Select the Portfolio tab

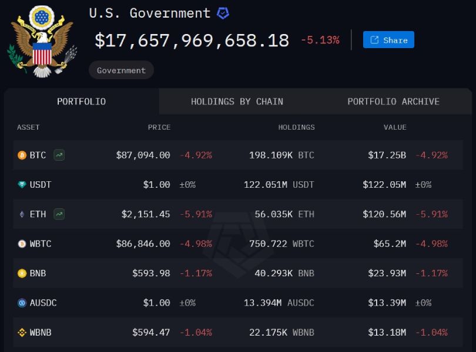coord(81,101)
